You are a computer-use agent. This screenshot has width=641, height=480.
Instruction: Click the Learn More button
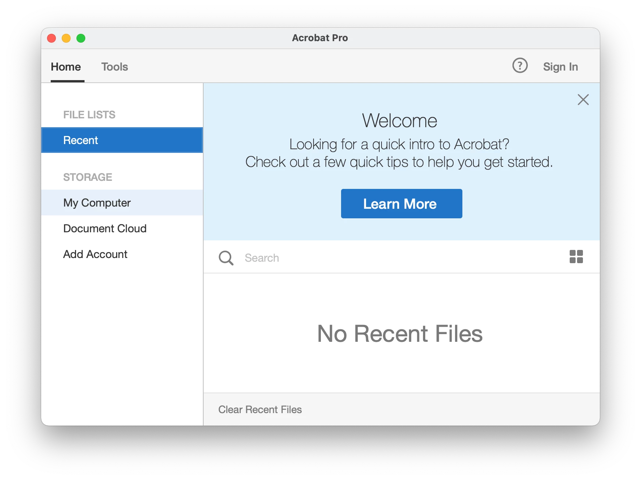[x=401, y=204]
